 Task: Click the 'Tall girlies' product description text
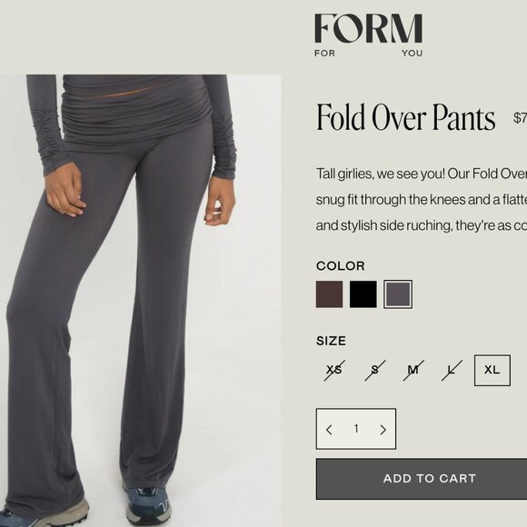[x=422, y=200]
